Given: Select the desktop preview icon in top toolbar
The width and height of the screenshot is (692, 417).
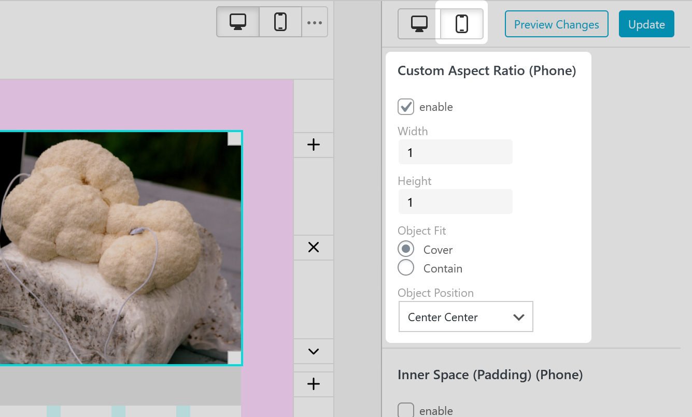Looking at the screenshot, I should coord(237,22).
